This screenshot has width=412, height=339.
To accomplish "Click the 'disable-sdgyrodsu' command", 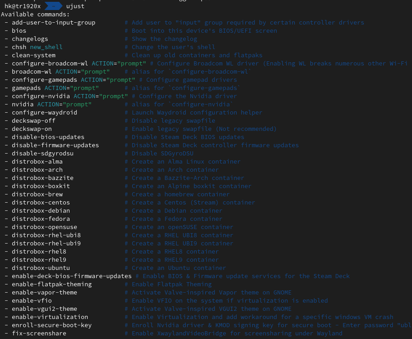I will [43, 153].
